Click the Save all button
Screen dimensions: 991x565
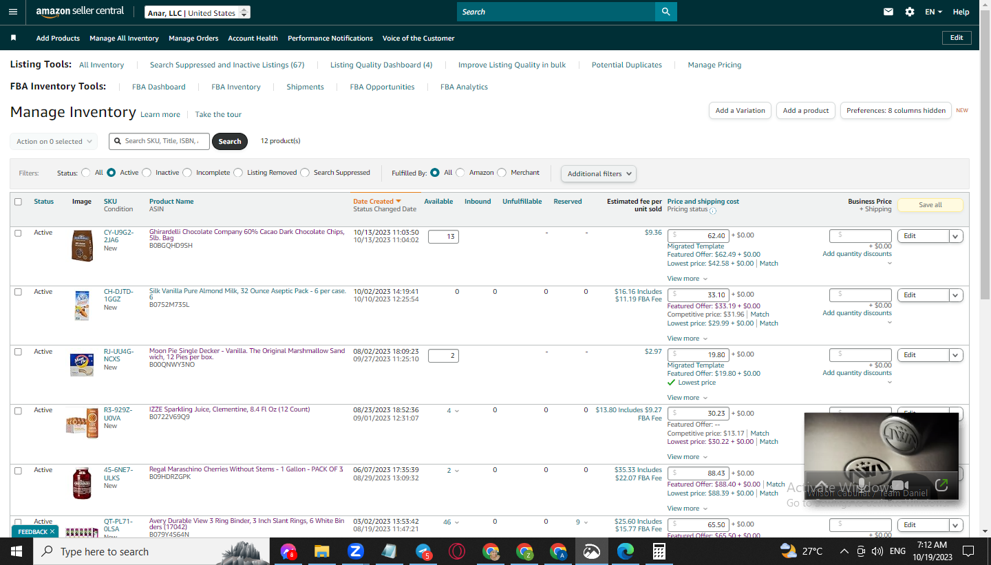(x=930, y=205)
